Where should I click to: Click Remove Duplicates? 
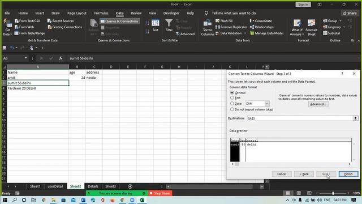(x=231, y=27)
